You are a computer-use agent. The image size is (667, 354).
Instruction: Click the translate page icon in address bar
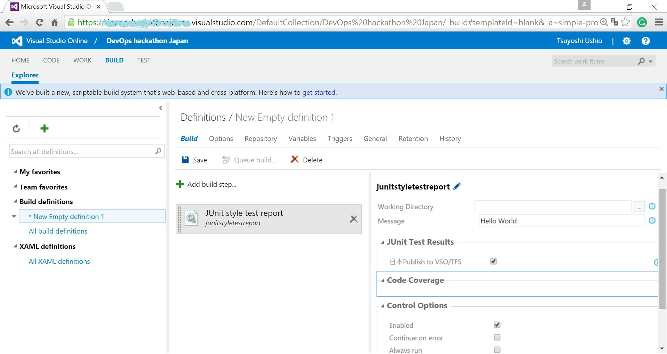tap(614, 22)
